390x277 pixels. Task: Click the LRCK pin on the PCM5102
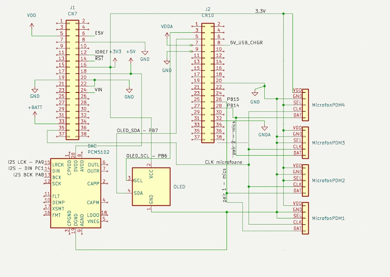58,165
